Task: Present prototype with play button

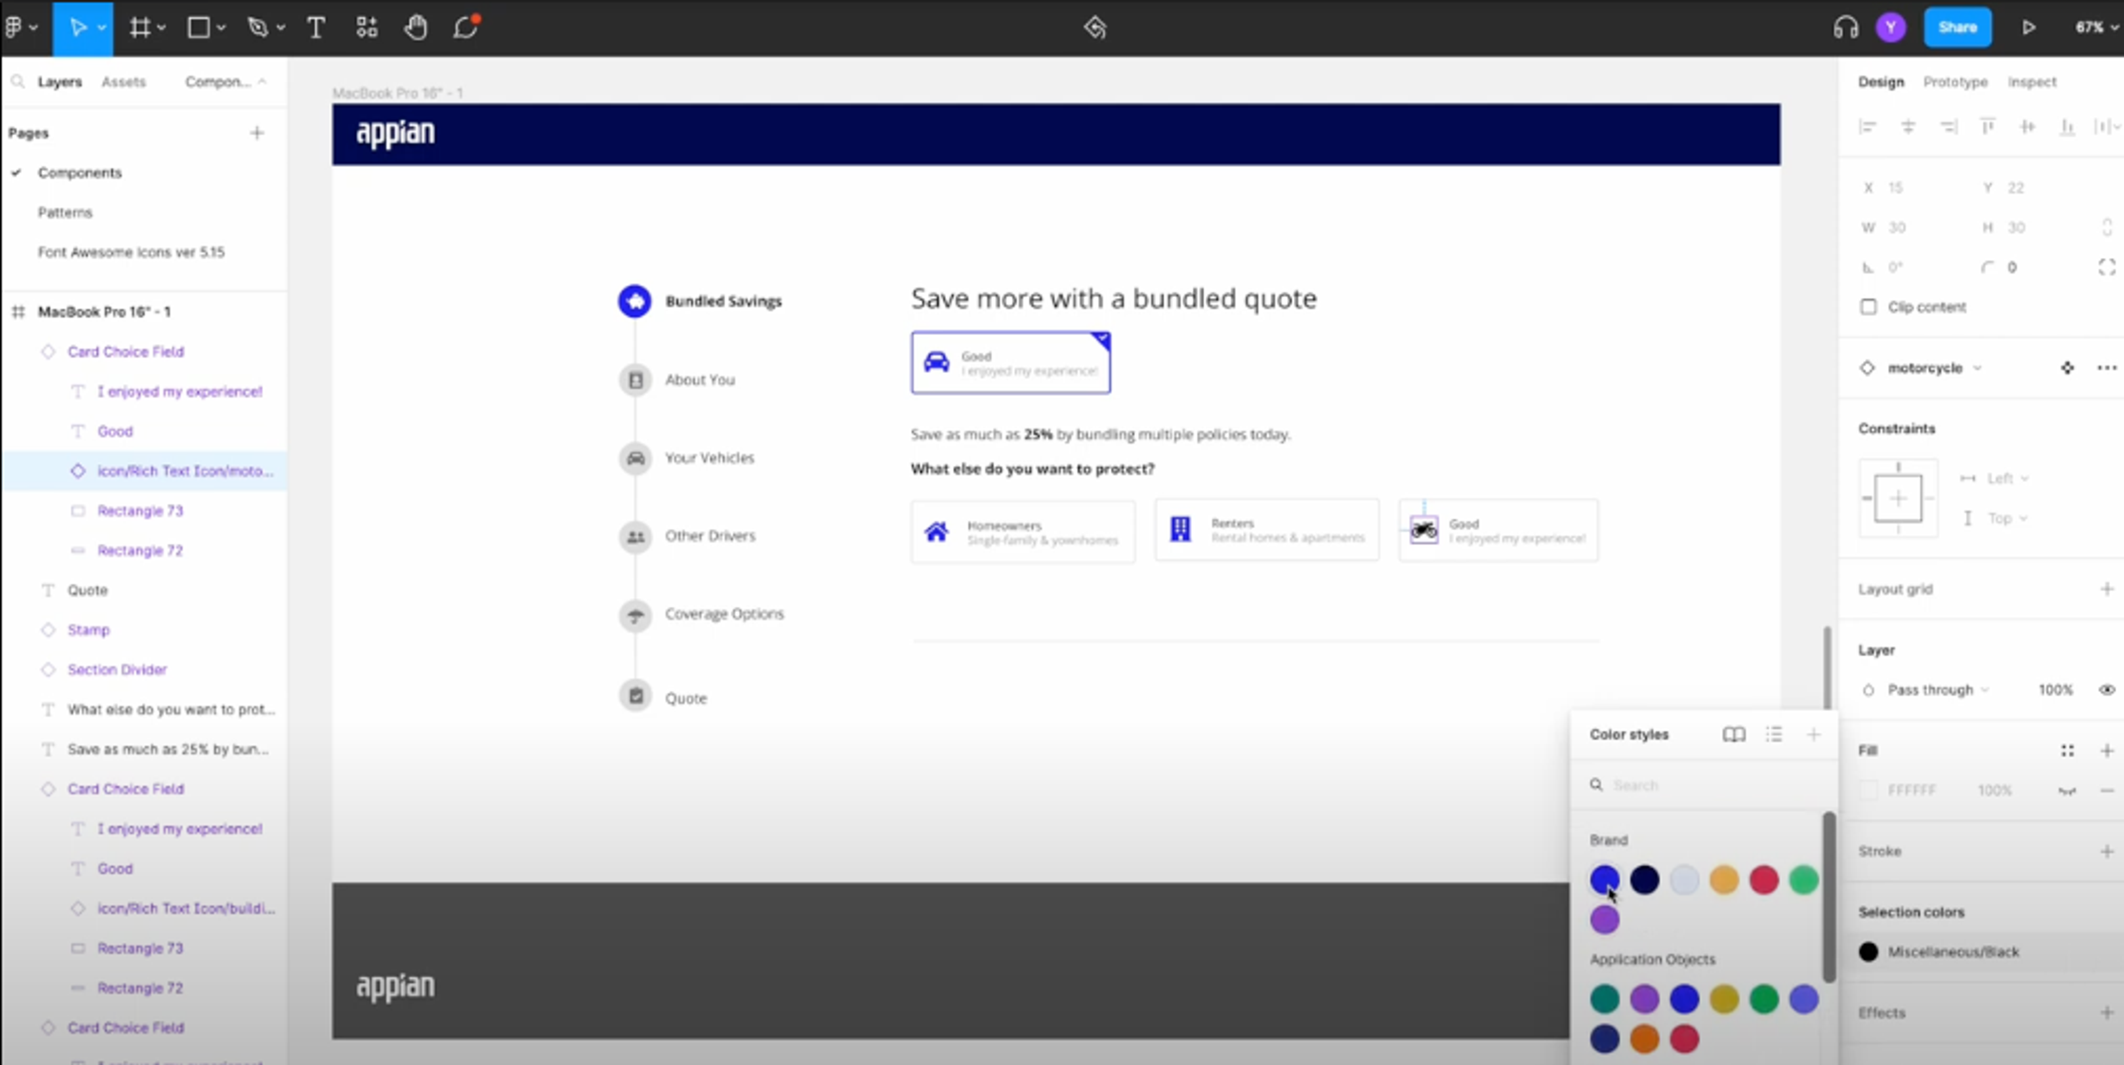Action: [2029, 27]
